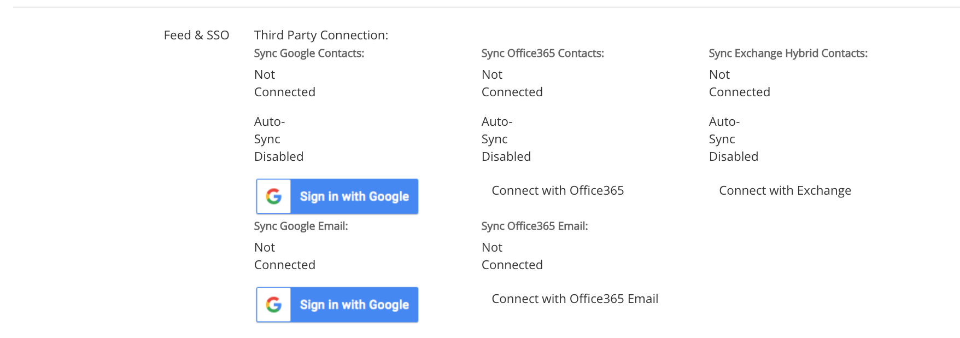Screen dimensions: 960x338
Task: Click Not Connected status under Sync Office365 Contacts
Action: pos(512,83)
